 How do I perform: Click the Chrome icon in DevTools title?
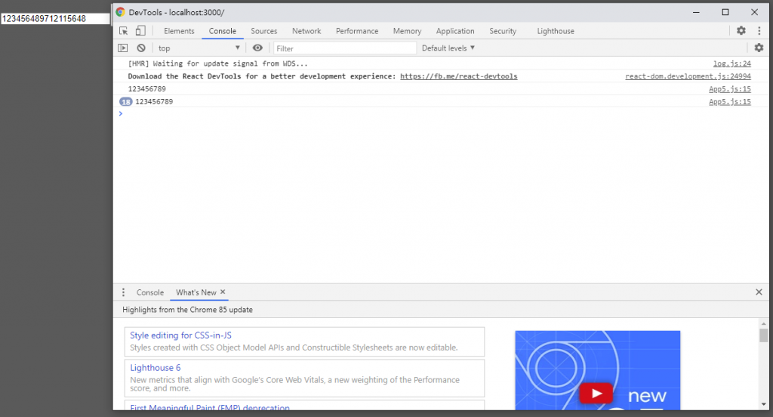point(120,12)
